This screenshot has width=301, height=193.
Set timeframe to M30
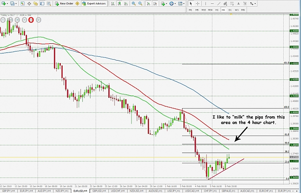pyautogui.click(x=210, y=10)
